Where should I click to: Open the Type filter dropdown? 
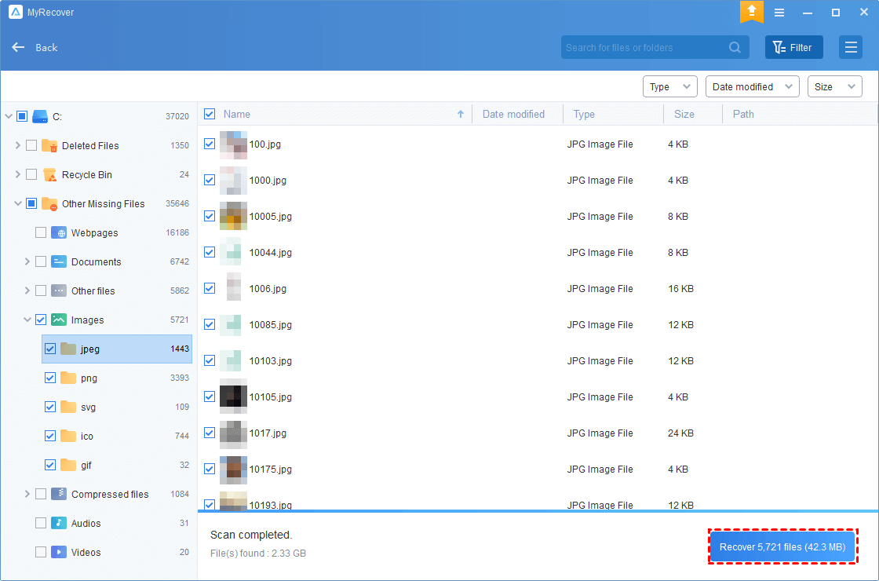point(669,86)
